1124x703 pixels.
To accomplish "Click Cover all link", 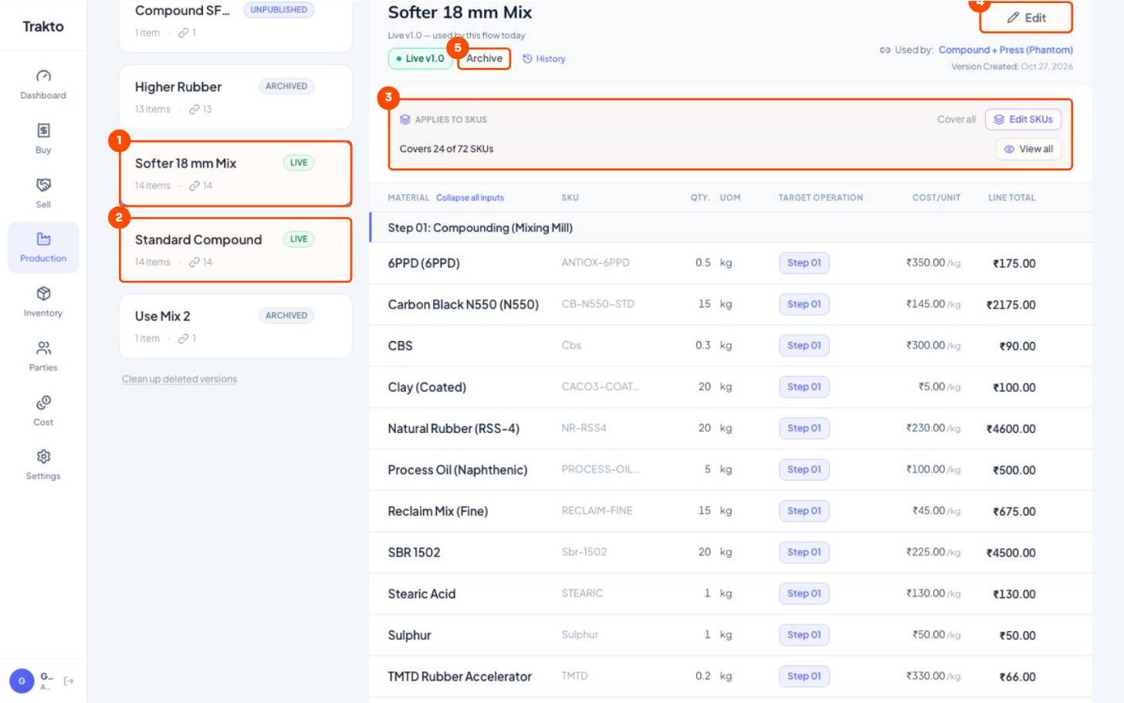I will 956,120.
